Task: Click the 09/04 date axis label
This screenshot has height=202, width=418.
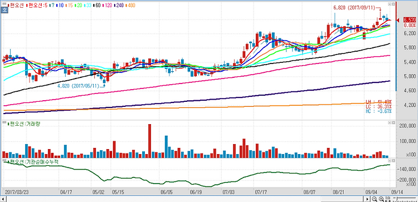Action: (x=372, y=192)
